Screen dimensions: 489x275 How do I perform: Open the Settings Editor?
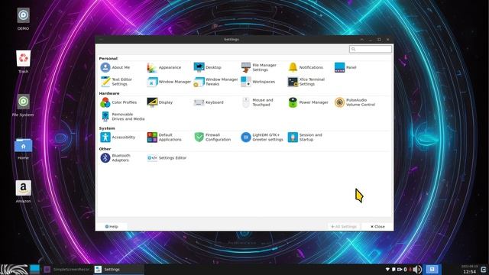click(167, 158)
